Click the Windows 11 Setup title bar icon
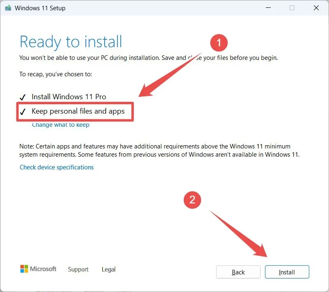This screenshot has height=292, width=329. (x=7, y=8)
